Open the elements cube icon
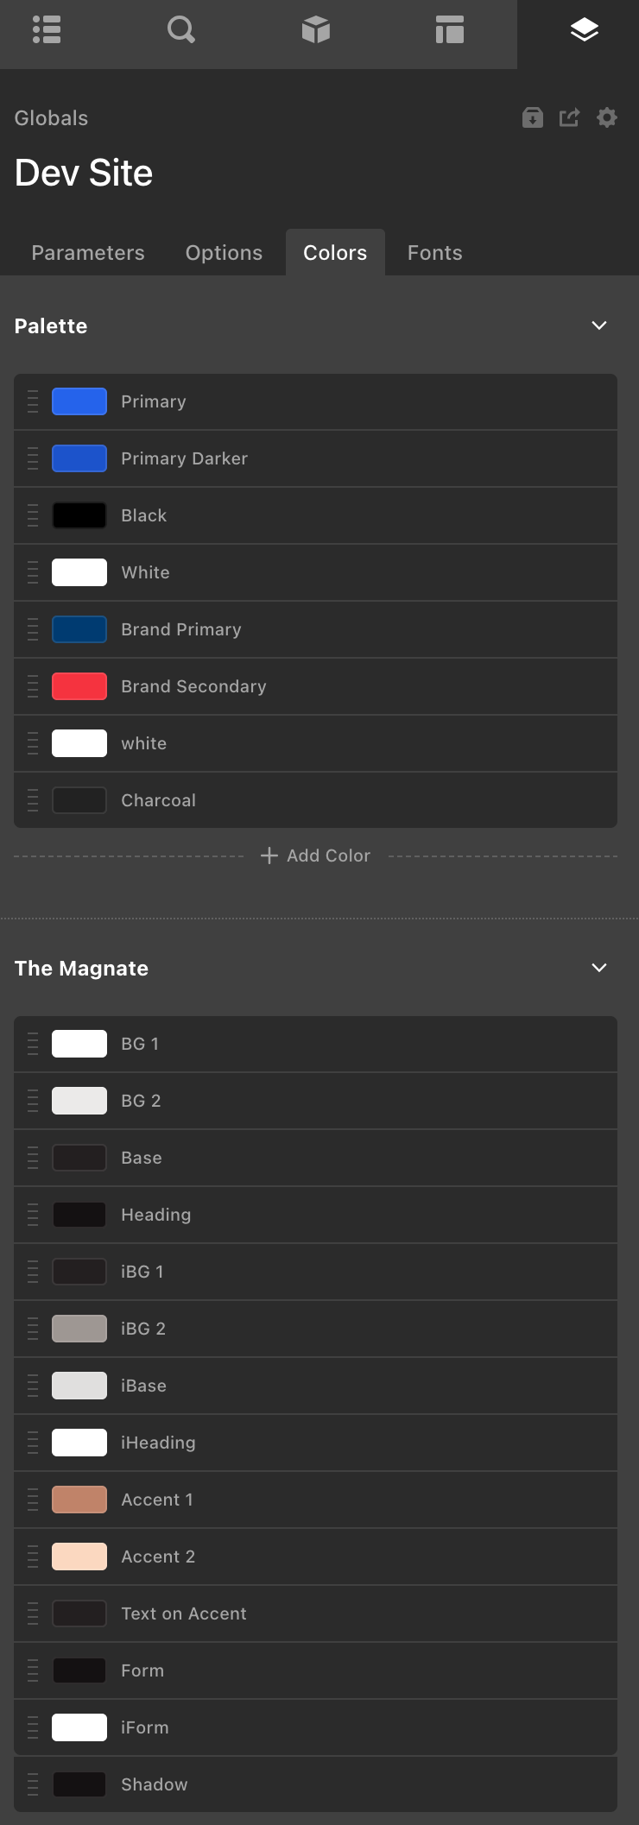This screenshot has height=1825, width=639. 316,30
